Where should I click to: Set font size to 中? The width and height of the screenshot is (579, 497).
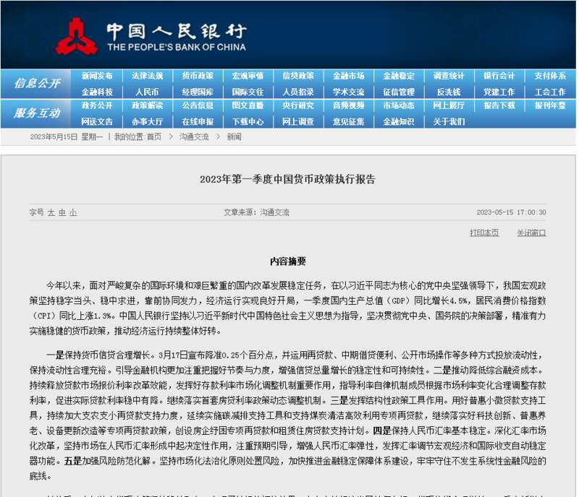click(62, 212)
